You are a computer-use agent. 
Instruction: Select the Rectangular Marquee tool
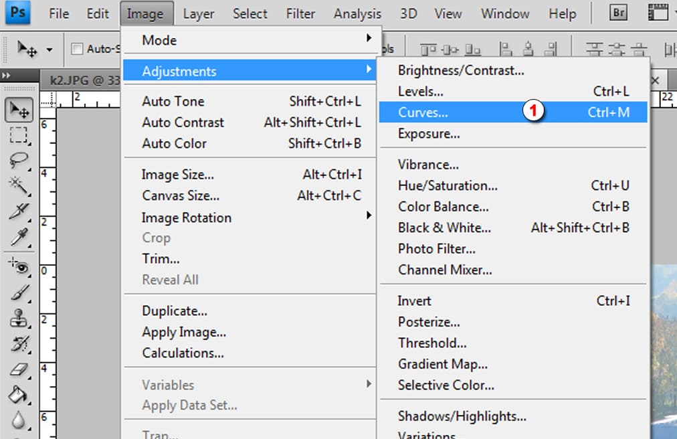(x=18, y=135)
